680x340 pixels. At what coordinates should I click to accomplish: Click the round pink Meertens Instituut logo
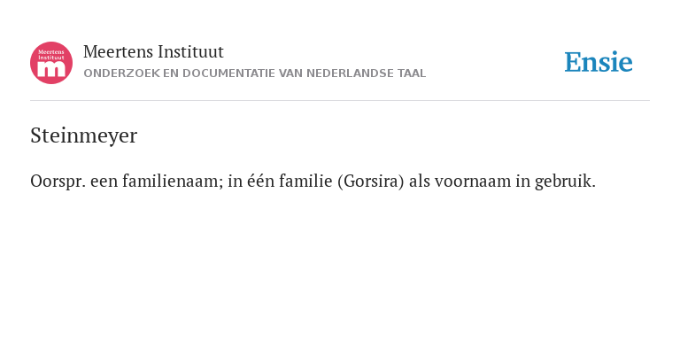tap(51, 63)
